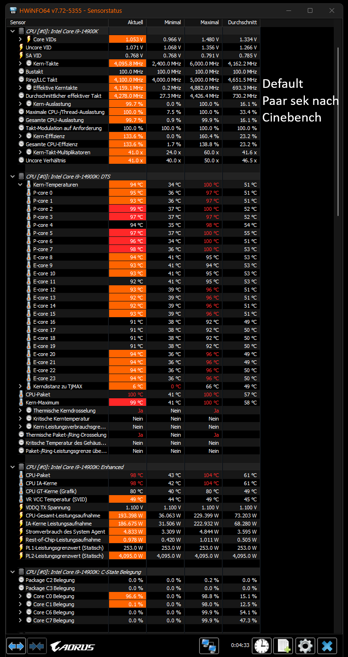Viewport: 348px width, 657px height.
Task: Select the CPU-Gesamt-Leistungsaufnahme row
Action: 134,516
